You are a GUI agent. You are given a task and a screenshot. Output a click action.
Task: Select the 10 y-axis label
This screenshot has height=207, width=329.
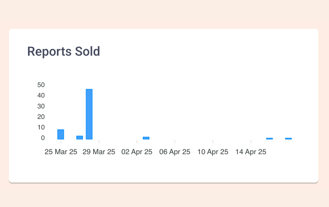coord(41,127)
